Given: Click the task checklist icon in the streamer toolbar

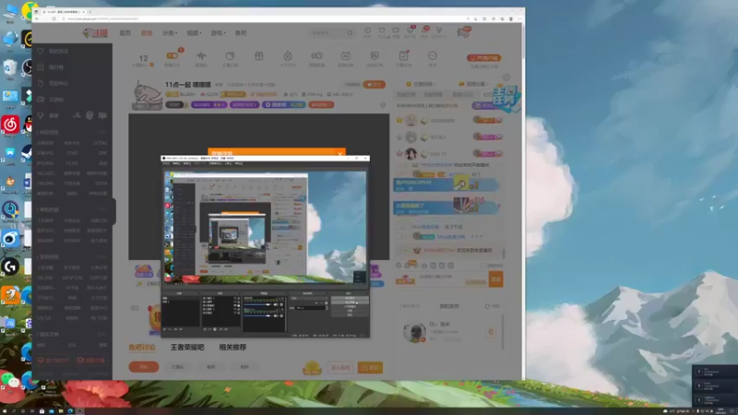Looking at the screenshot, I should 403,55.
